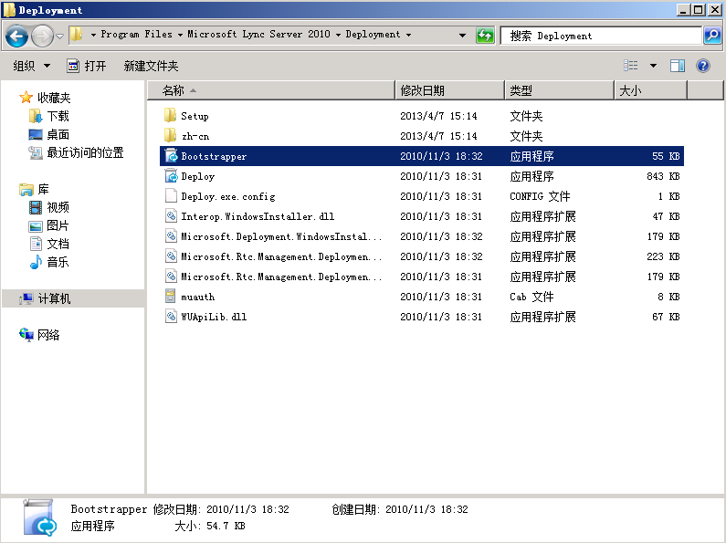
Task: Click the Cab 文件 type cell
Action: [531, 297]
